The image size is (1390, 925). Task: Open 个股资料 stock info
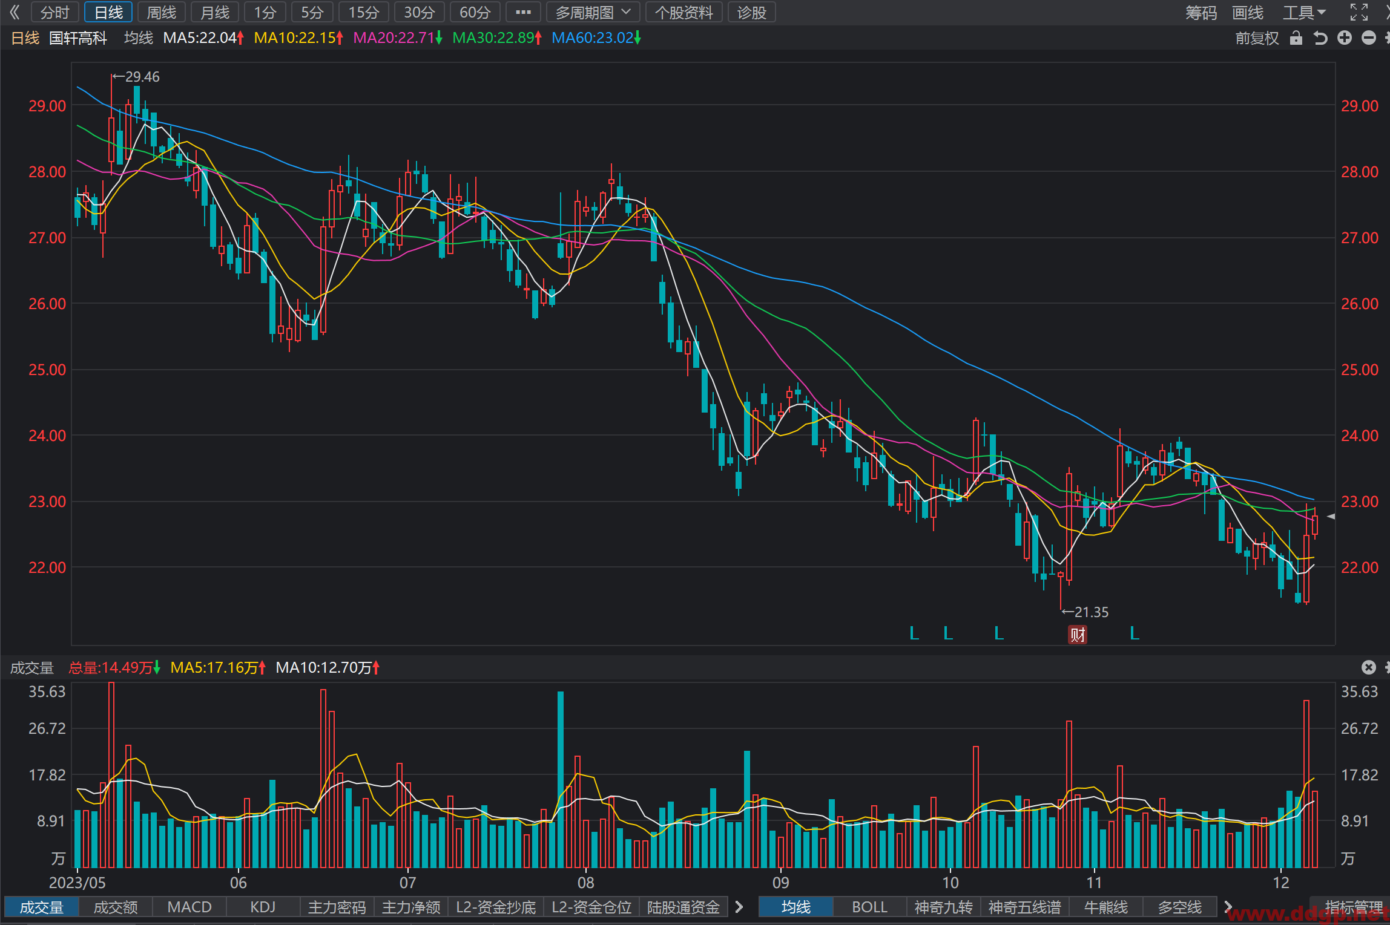pos(683,12)
